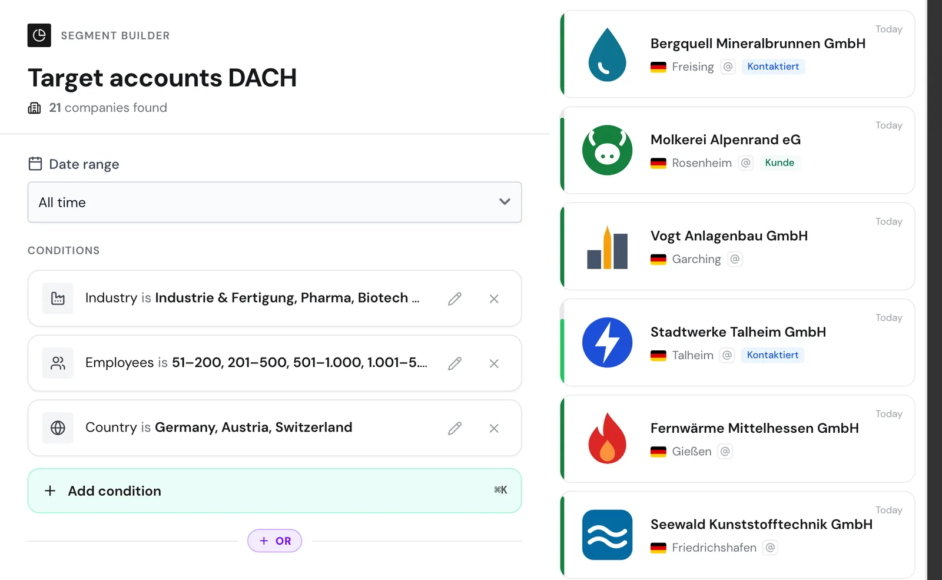The image size is (942, 580).
Task: Click Country is Germany, Austria, Switzerland text
Action: [x=218, y=427]
